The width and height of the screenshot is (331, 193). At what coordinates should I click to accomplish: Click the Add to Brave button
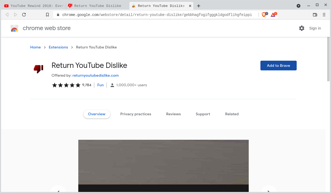278,65
